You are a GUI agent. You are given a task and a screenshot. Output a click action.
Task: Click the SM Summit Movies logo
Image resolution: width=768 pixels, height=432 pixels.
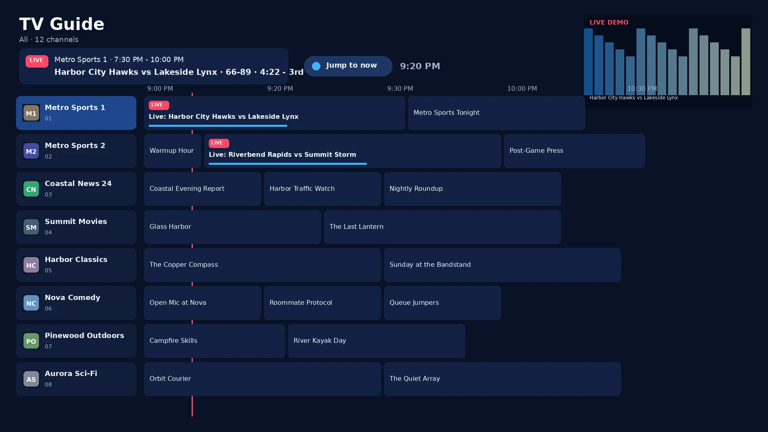coord(31,227)
